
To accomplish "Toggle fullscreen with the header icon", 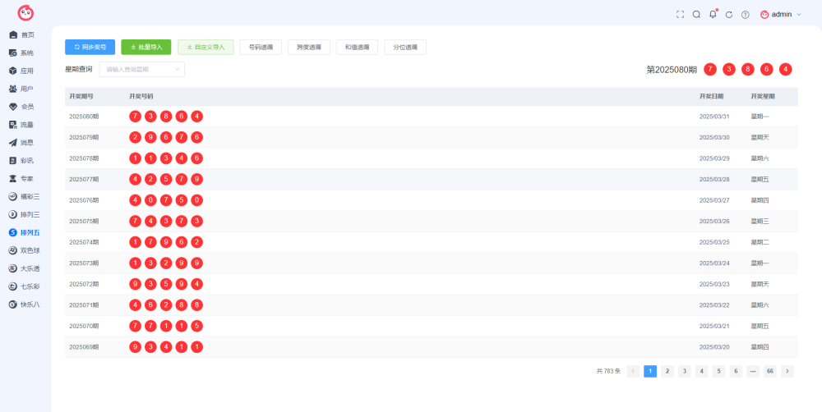I will coord(680,15).
